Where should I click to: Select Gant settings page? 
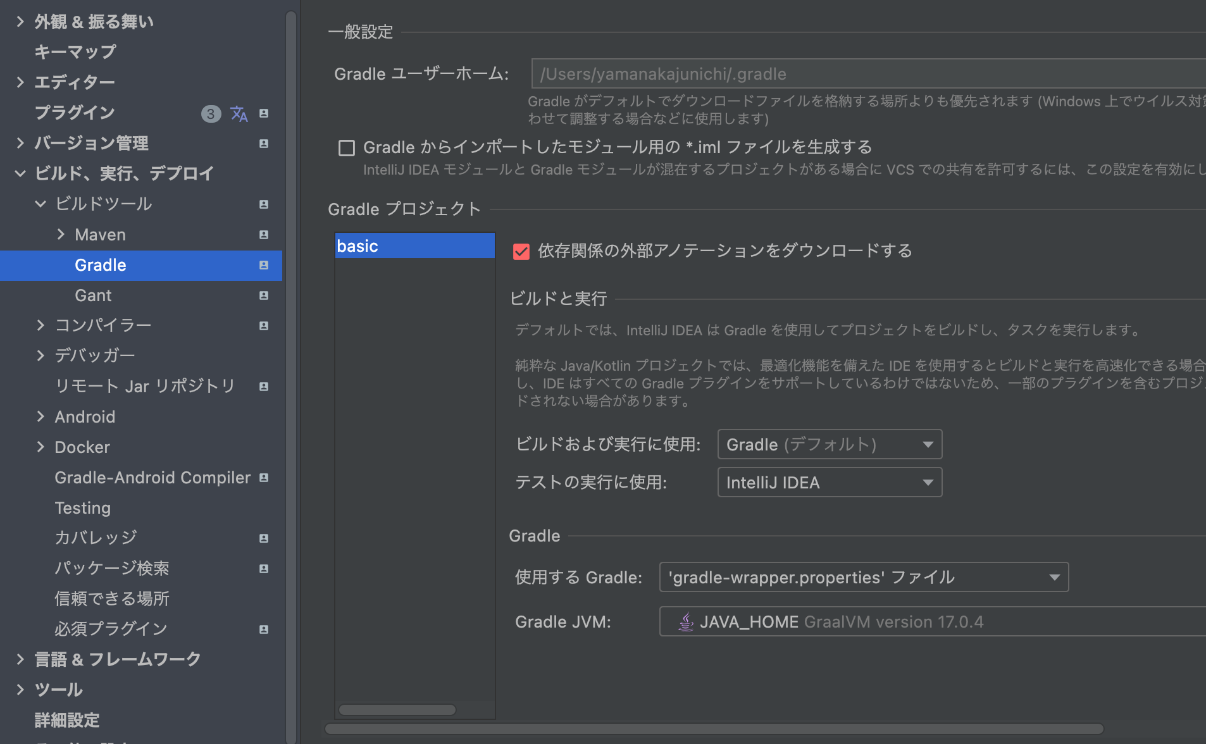point(93,295)
